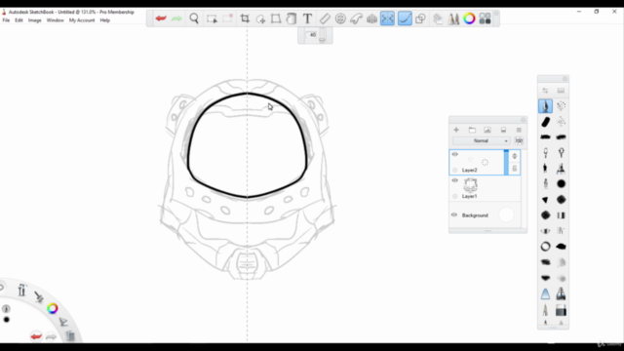Click the steady stroke value field 40
Image resolution: width=624 pixels, height=351 pixels.
click(313, 35)
